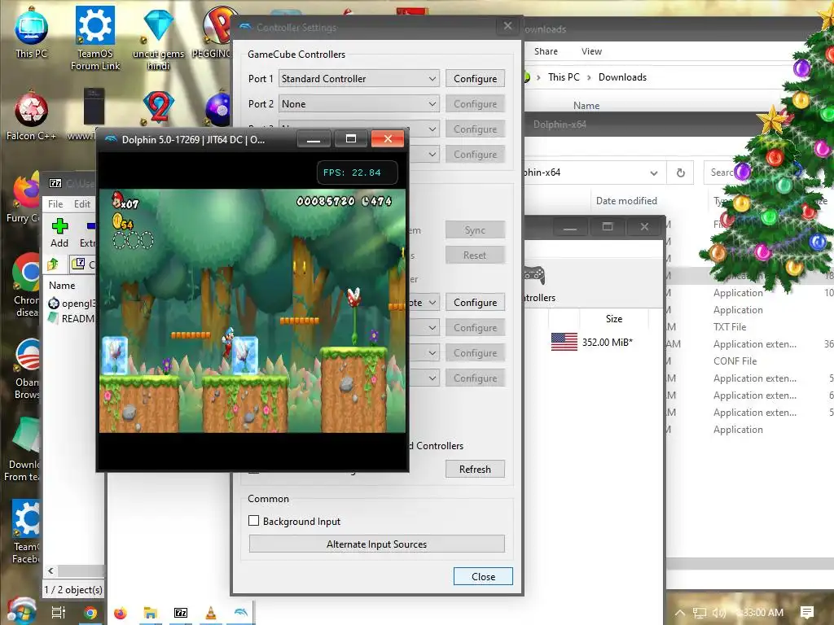Open the network icon in system tray

[700, 613]
